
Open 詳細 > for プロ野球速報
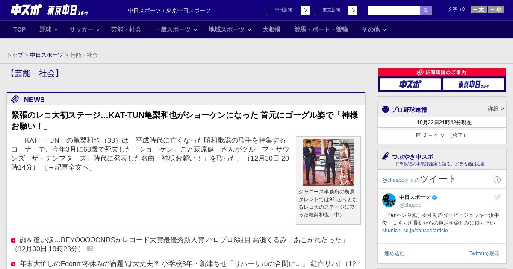point(495,109)
